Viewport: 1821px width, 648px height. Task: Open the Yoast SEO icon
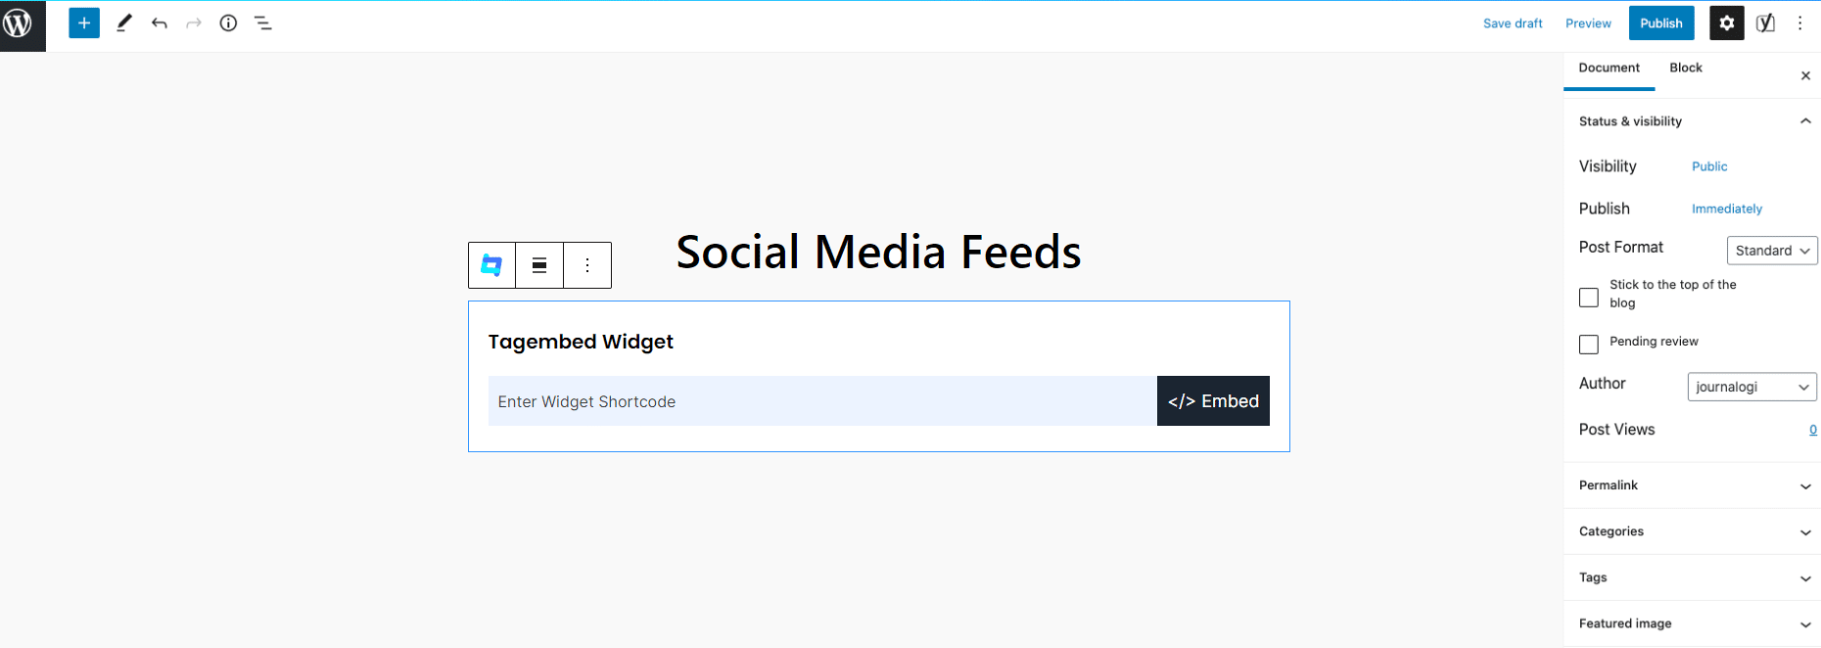[1765, 23]
